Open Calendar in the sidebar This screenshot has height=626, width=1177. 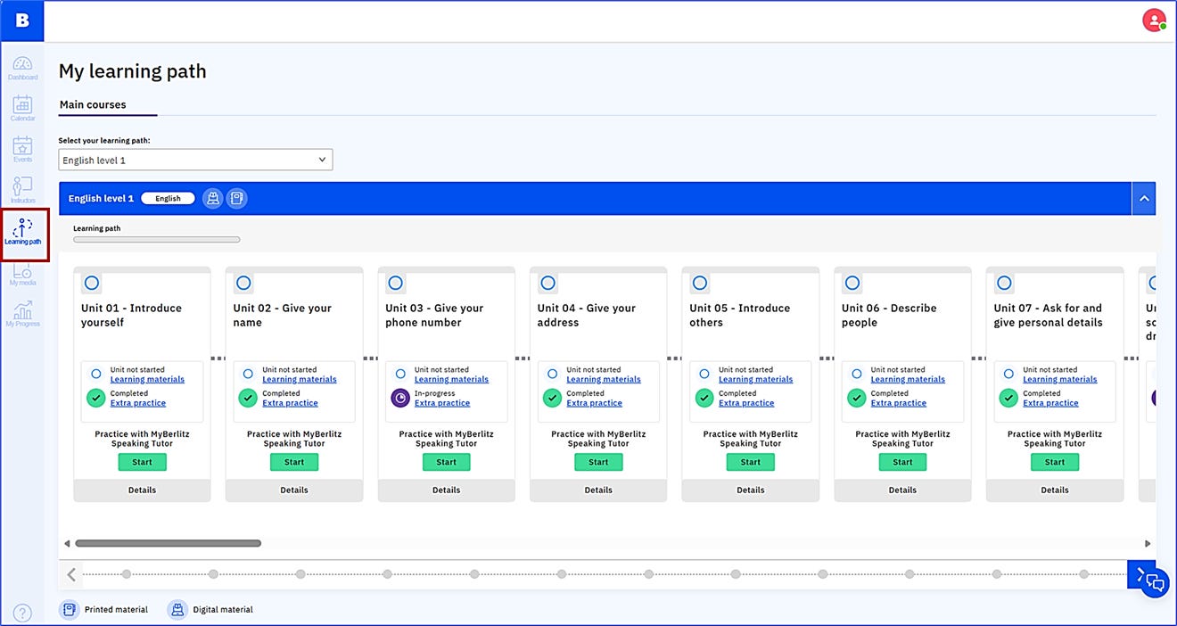point(23,109)
